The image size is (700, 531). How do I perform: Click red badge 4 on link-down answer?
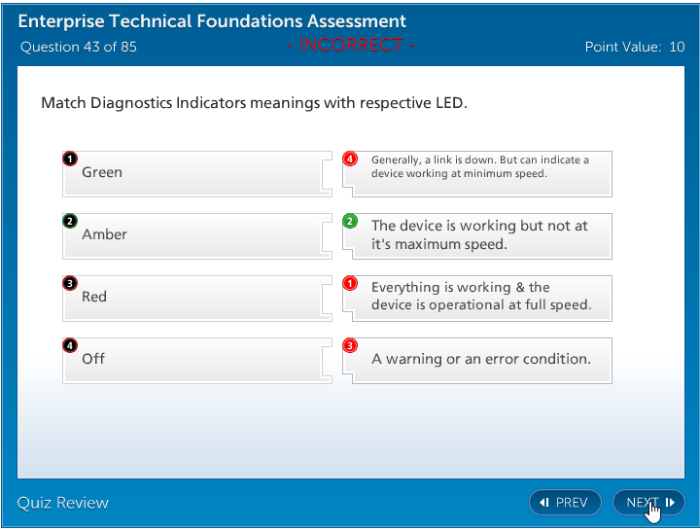click(x=351, y=159)
